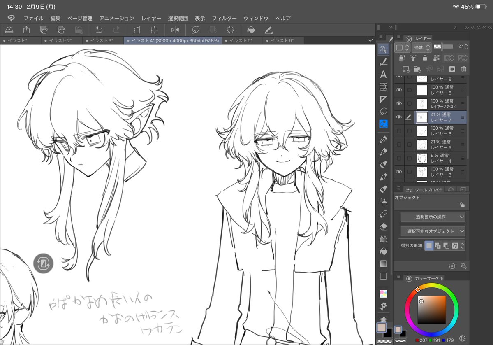493x345 pixels.
Task: Click the Scale/Rotate transform icon
Action: (154, 30)
